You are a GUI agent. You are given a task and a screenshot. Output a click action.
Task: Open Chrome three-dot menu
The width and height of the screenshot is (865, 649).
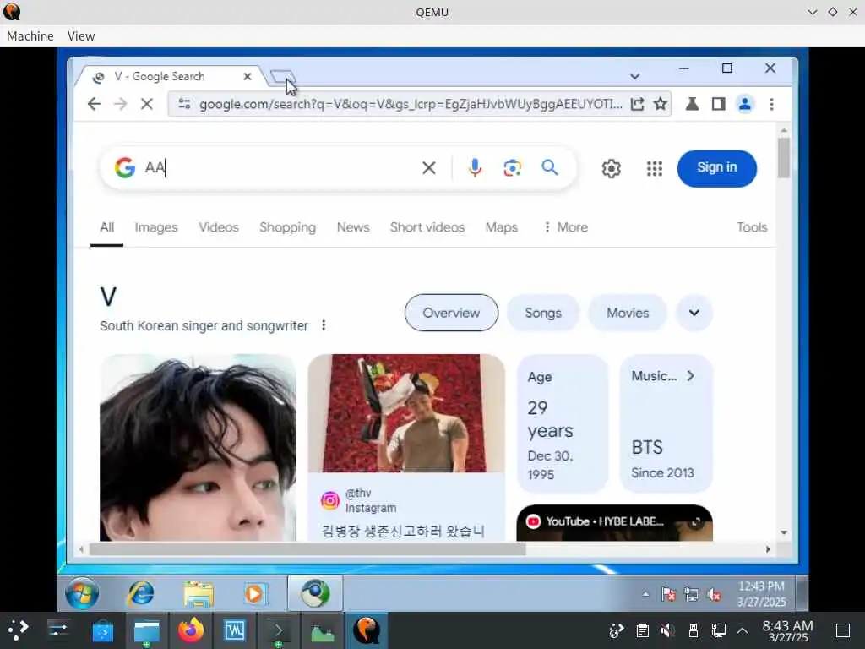pyautogui.click(x=772, y=104)
